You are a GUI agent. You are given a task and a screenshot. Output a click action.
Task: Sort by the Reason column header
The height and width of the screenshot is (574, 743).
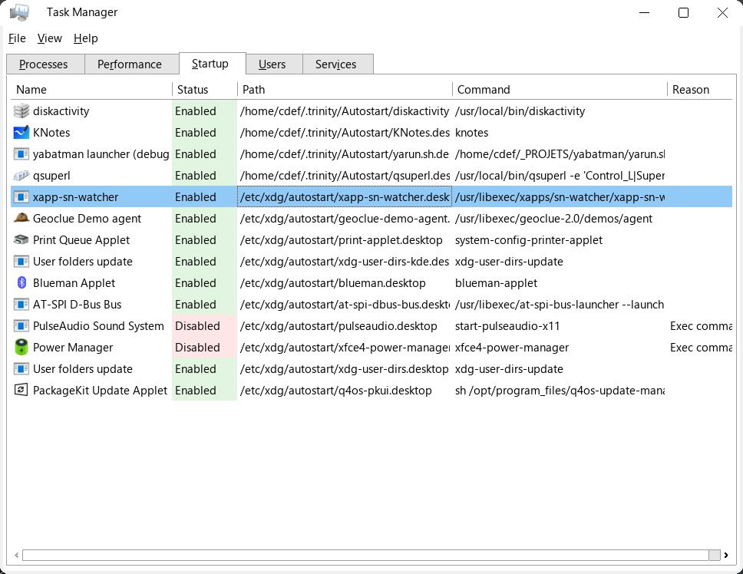(699, 90)
